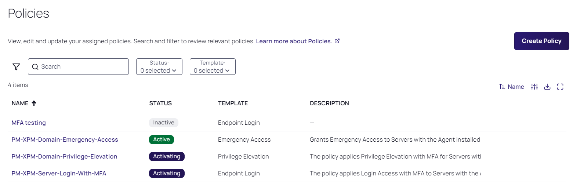Click ascending arrow in NAME header
Viewport: 573px width, 189px height.
coord(34,103)
